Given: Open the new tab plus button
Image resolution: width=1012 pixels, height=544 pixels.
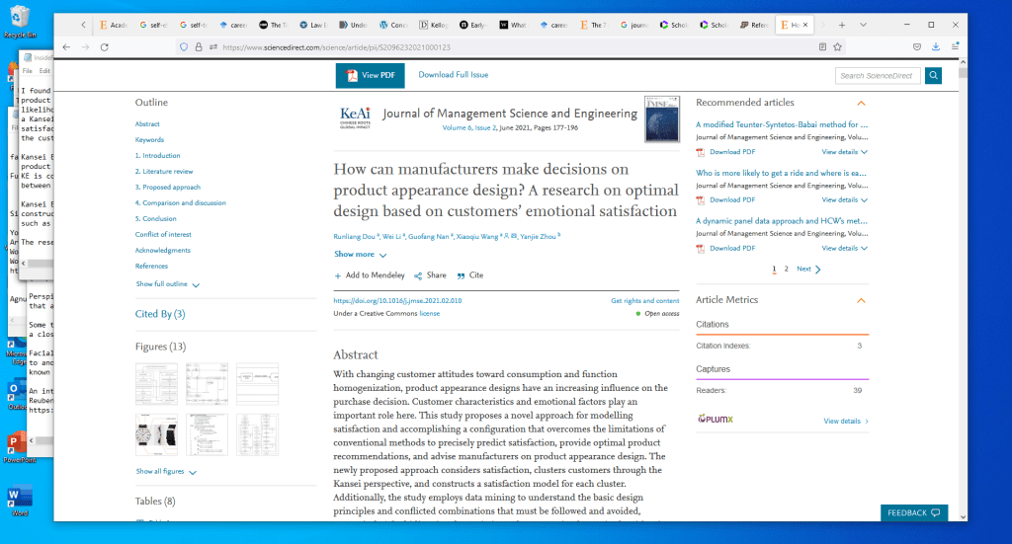Looking at the screenshot, I should pos(841,24).
